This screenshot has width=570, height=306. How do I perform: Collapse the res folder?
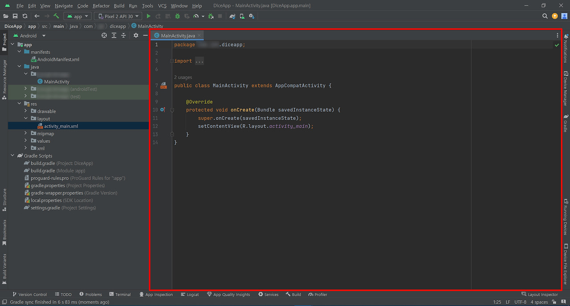(x=20, y=104)
